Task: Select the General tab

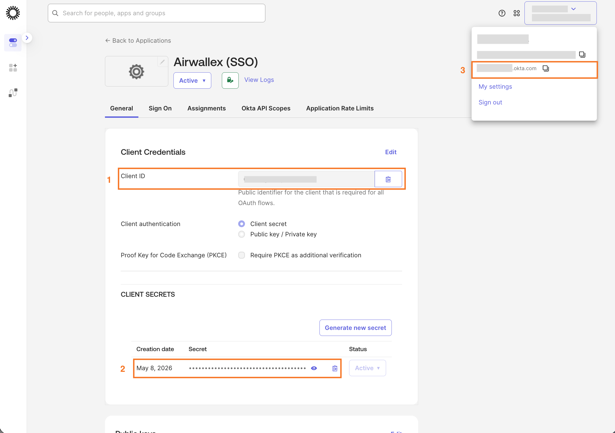Action: (122, 108)
